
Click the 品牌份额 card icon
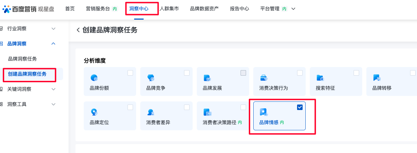coord(94,78)
